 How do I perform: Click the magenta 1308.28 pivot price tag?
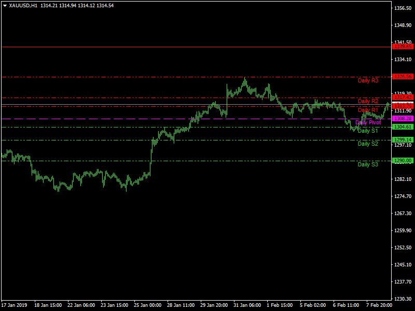point(403,119)
